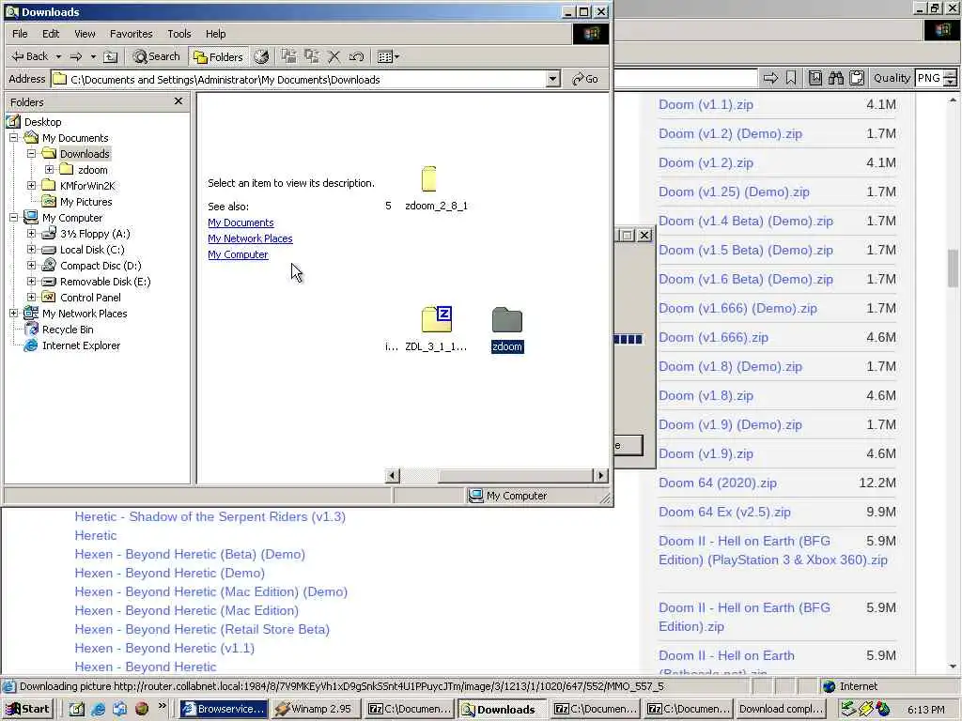The width and height of the screenshot is (962, 721).
Task: Select Control Panel in folder tree
Action: [90, 298]
